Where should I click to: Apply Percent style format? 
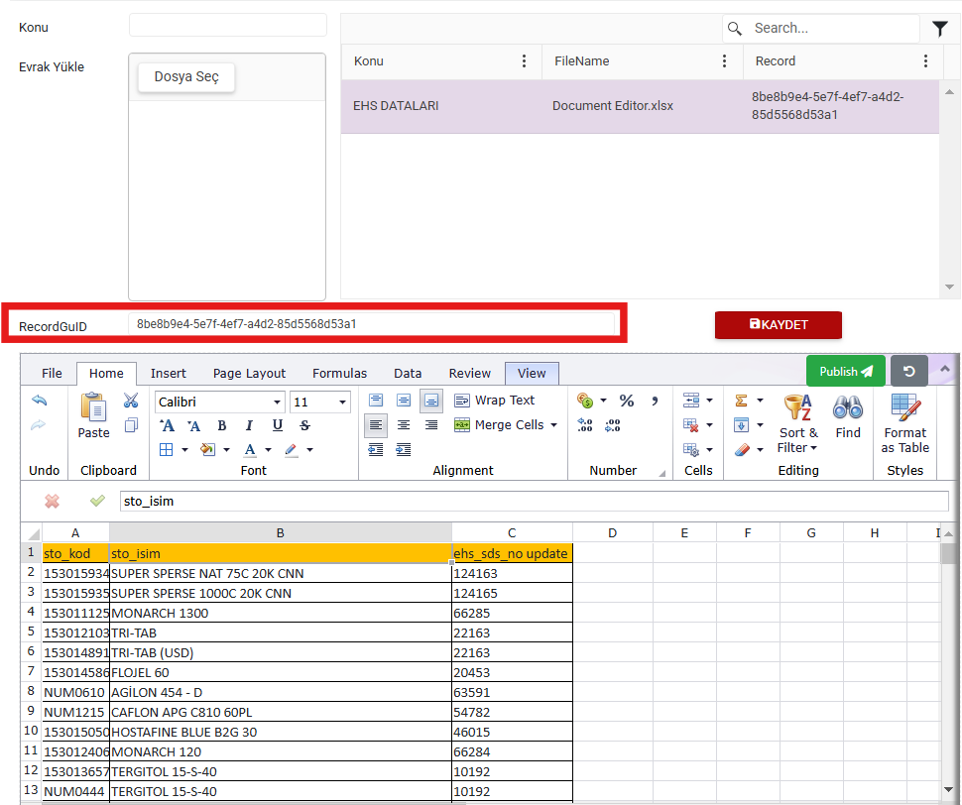pos(627,401)
